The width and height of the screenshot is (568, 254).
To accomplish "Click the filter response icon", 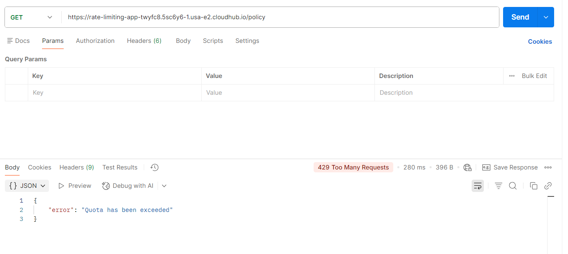I will pos(498,186).
